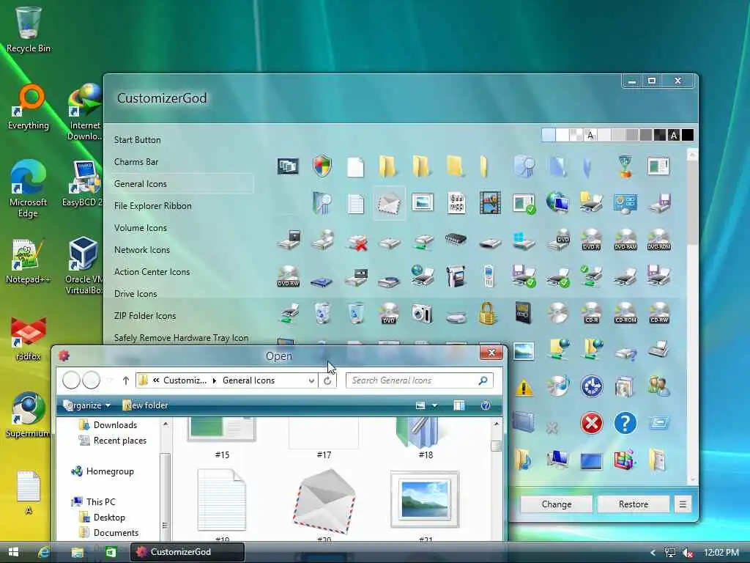Open the CustomizerGod hamburger menu button
Viewport: 750px width, 563px height.
click(x=683, y=504)
